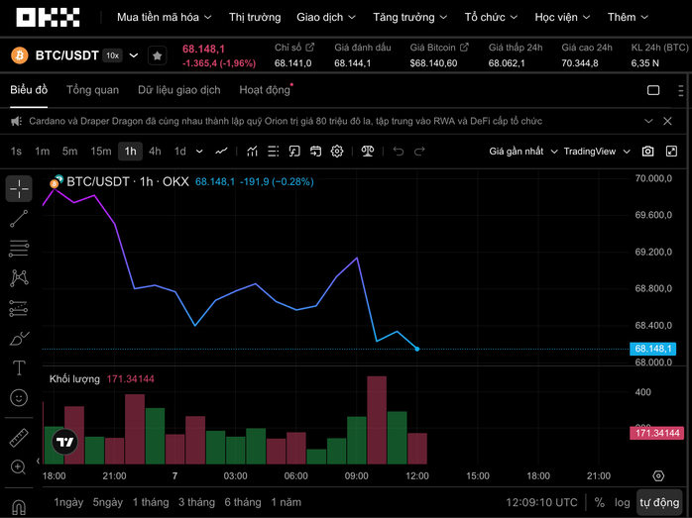Select the brush drawing tool
692x518 pixels.
19,339
